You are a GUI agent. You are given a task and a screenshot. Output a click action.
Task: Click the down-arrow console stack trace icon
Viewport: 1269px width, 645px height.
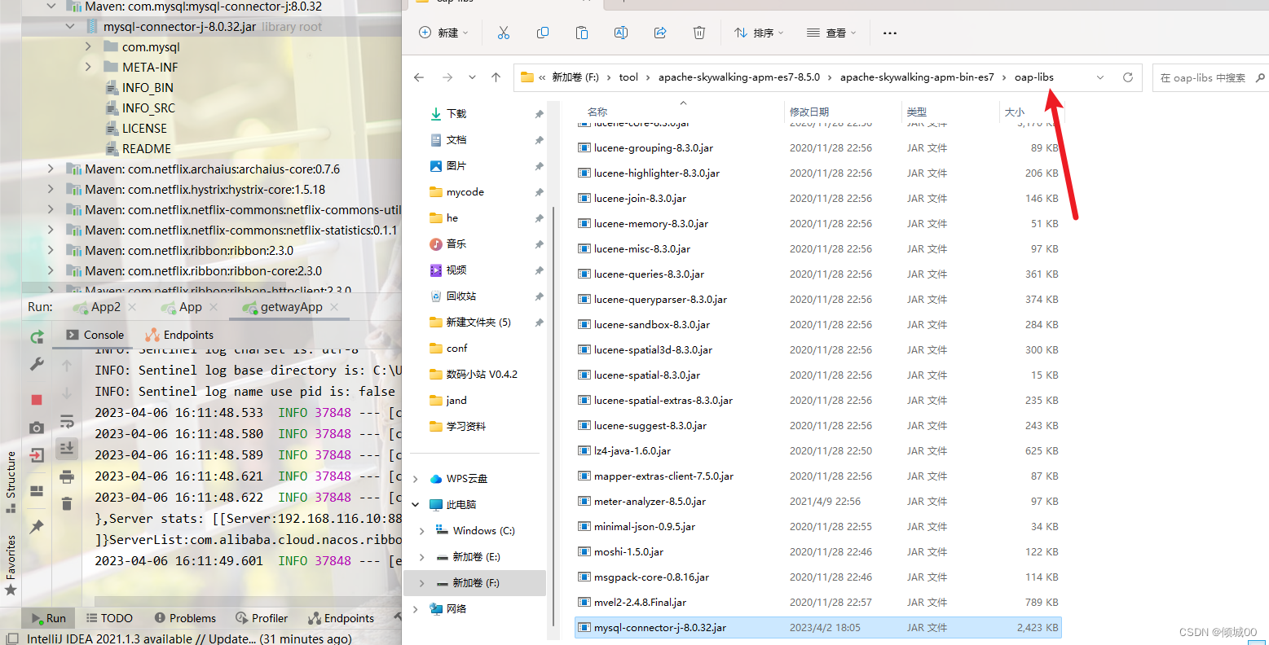click(x=67, y=393)
